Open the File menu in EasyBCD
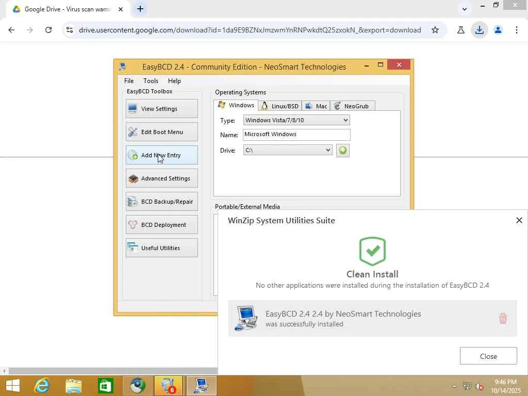The height and width of the screenshot is (396, 528). pyautogui.click(x=128, y=81)
